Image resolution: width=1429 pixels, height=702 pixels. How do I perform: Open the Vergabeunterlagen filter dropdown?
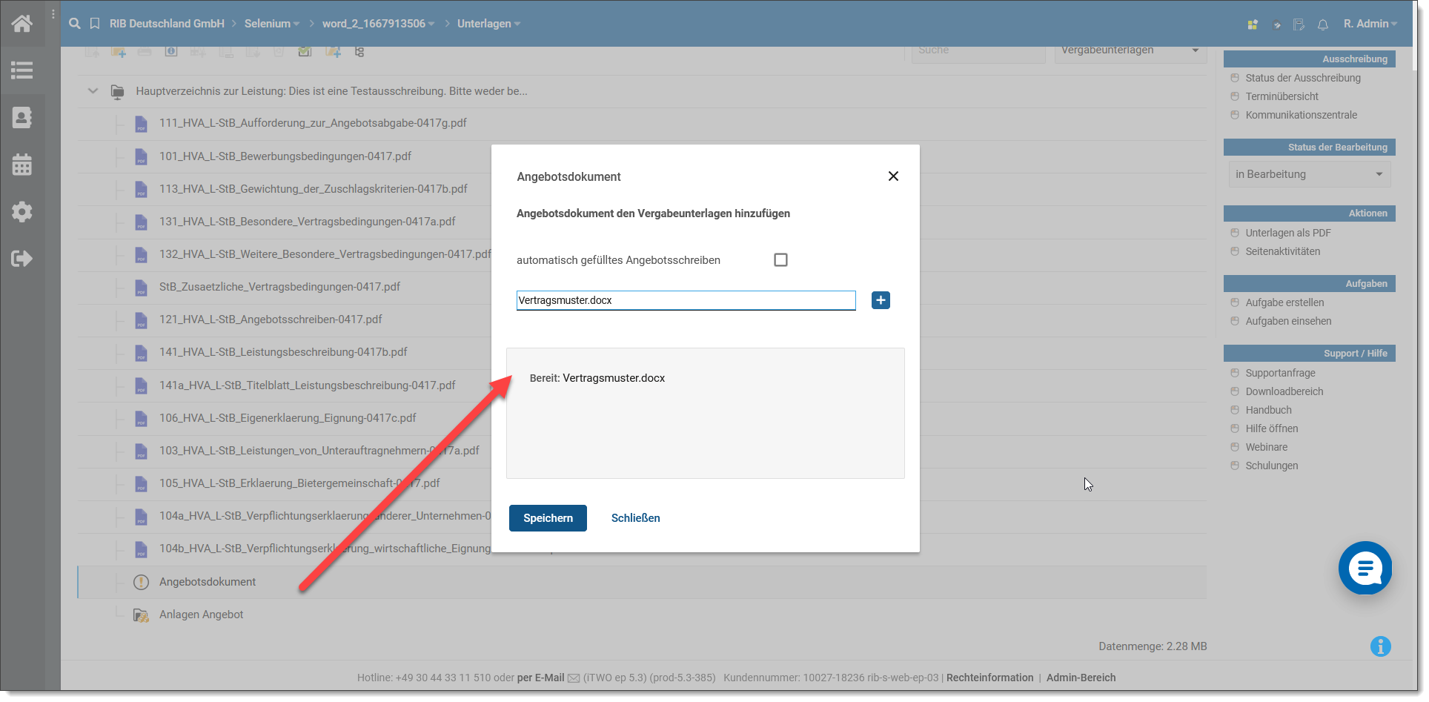[x=1130, y=51]
